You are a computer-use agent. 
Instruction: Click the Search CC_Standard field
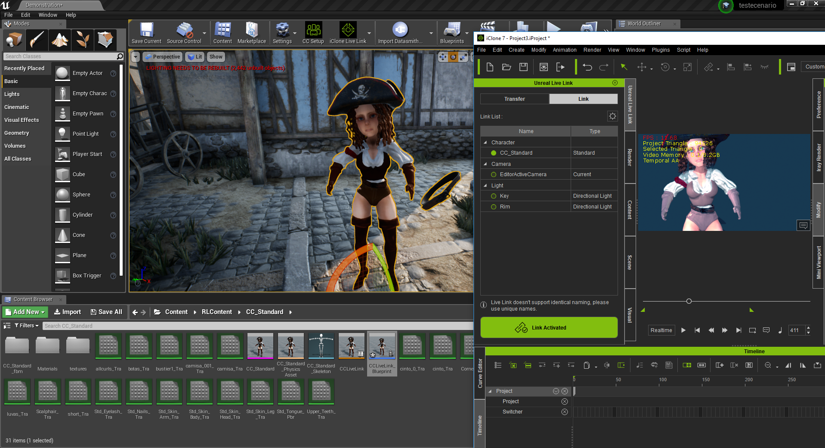tap(257, 326)
